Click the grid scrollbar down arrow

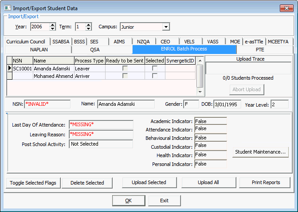[x=200, y=92]
